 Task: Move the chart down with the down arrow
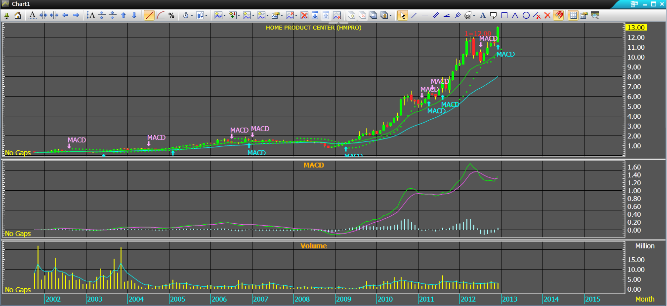(x=134, y=15)
